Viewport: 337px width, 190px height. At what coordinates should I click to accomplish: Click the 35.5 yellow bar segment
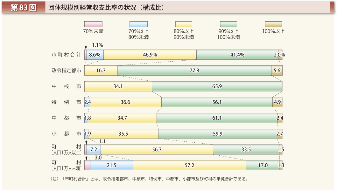pos(123,133)
